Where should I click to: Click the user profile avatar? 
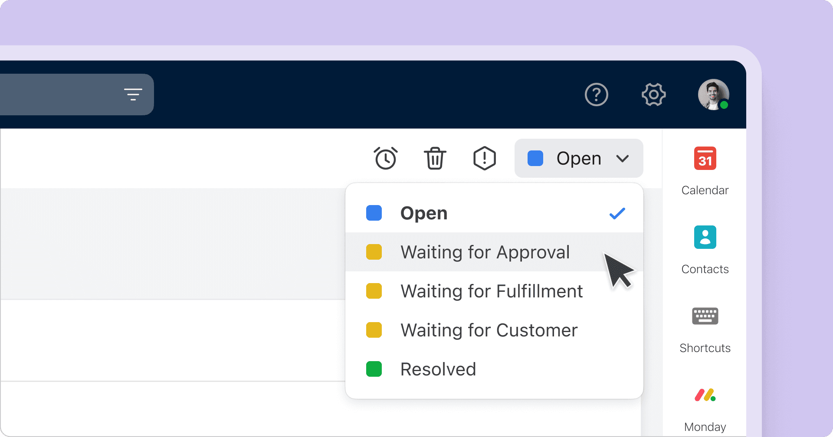coord(713,95)
